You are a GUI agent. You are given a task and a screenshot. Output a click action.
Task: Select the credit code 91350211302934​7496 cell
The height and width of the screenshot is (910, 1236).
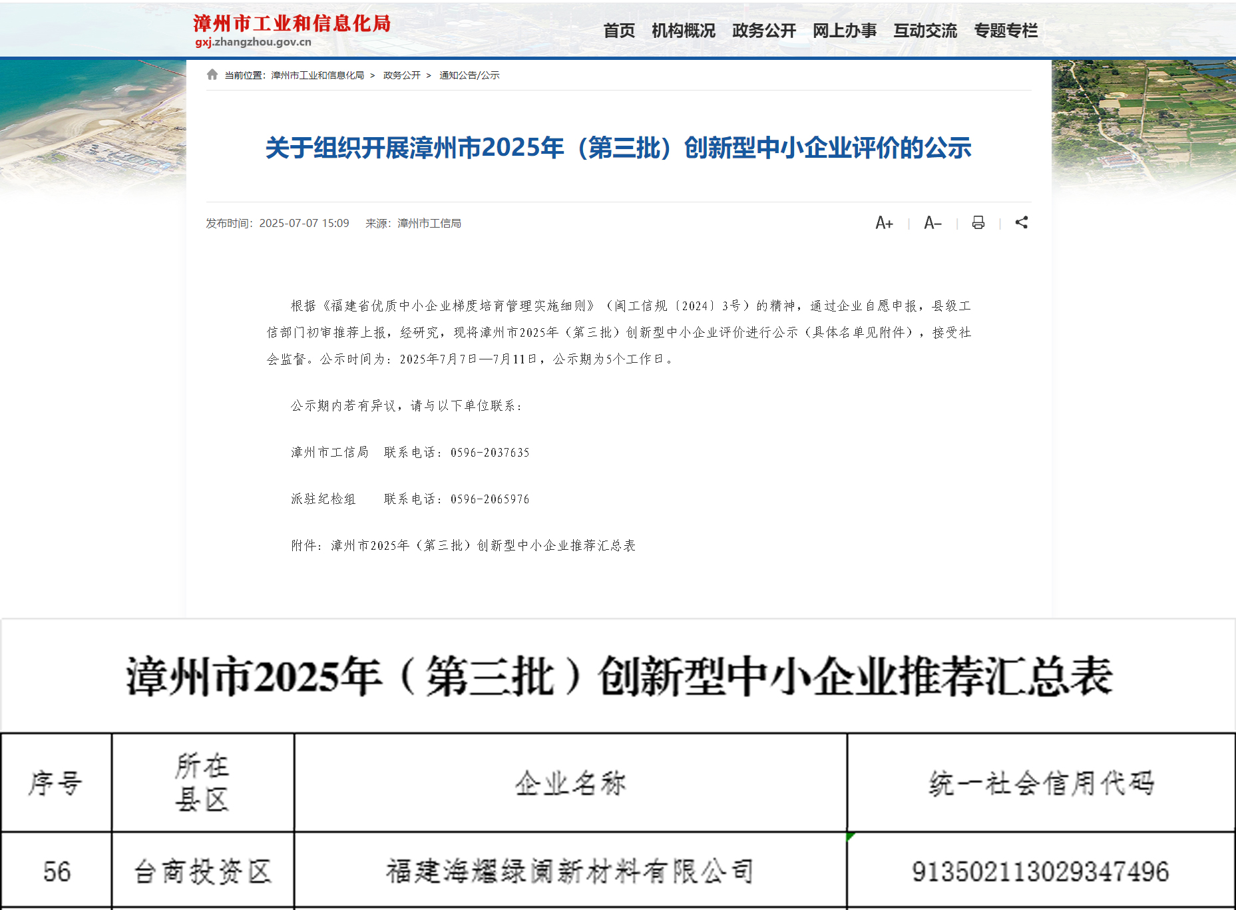[1040, 871]
